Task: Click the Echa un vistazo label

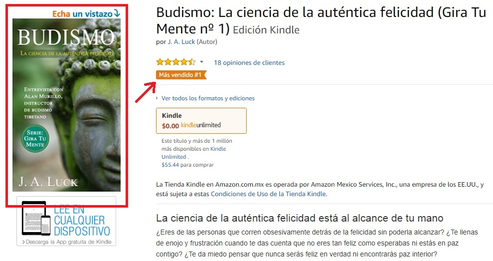Action: (82, 14)
